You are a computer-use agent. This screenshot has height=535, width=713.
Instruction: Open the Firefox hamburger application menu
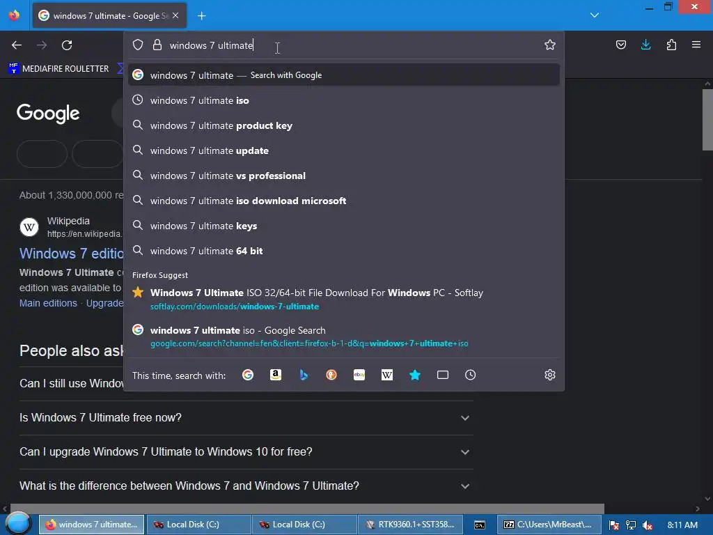(696, 45)
